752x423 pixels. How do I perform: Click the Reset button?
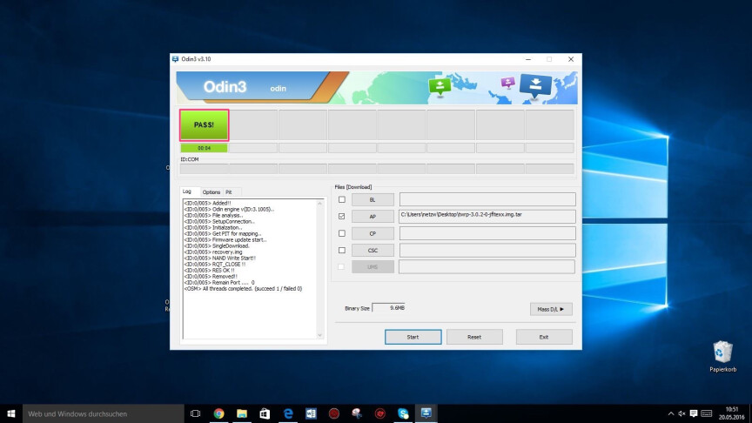(x=474, y=337)
